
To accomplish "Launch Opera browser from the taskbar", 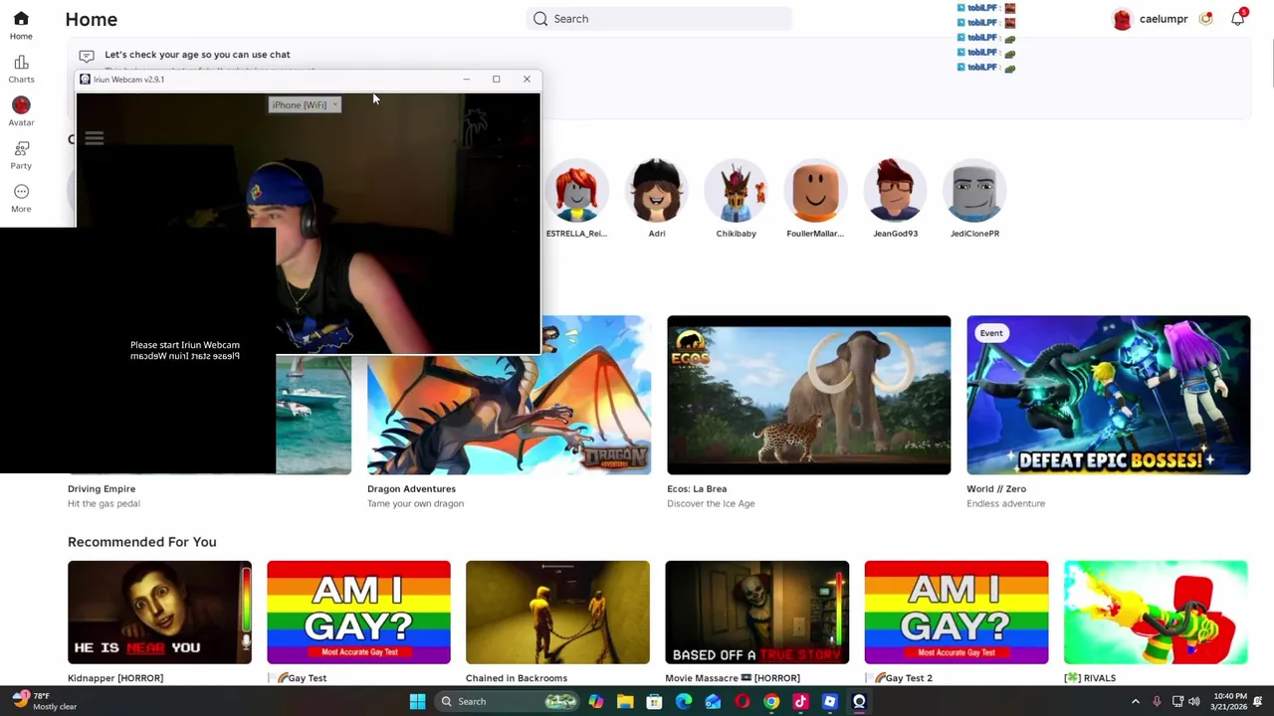I will pos(742,701).
